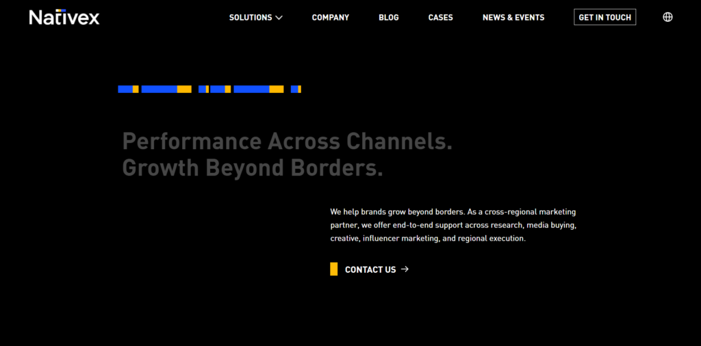Screen dimensions: 701x346
Task: Expand the Solutions chevron arrow
Action: (279, 18)
